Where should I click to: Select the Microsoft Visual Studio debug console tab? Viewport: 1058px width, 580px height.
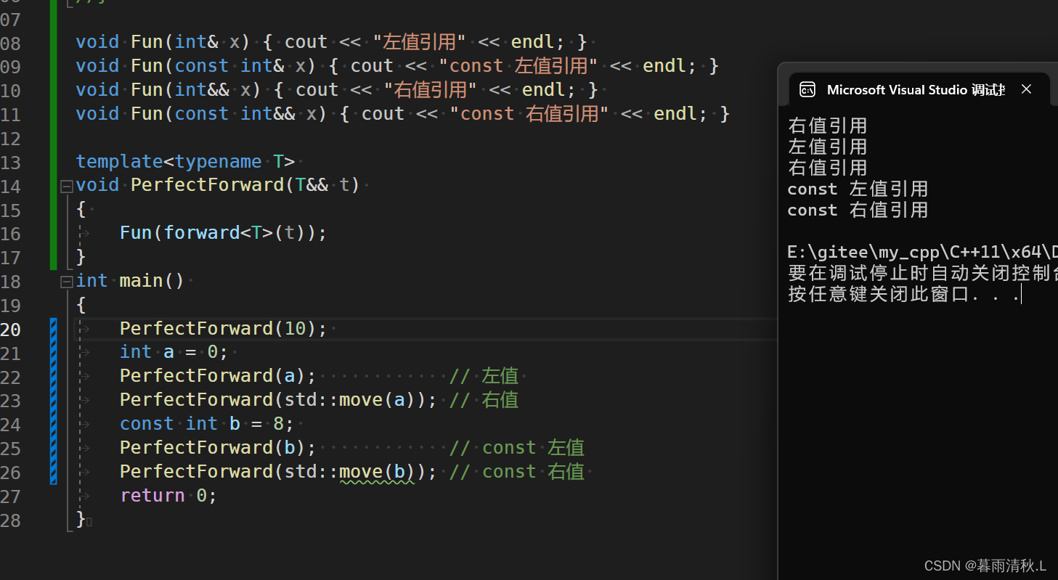pos(919,89)
